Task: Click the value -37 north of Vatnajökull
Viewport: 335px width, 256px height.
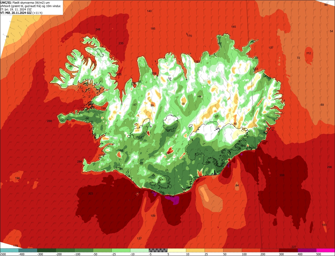Action: [x=216, y=116]
